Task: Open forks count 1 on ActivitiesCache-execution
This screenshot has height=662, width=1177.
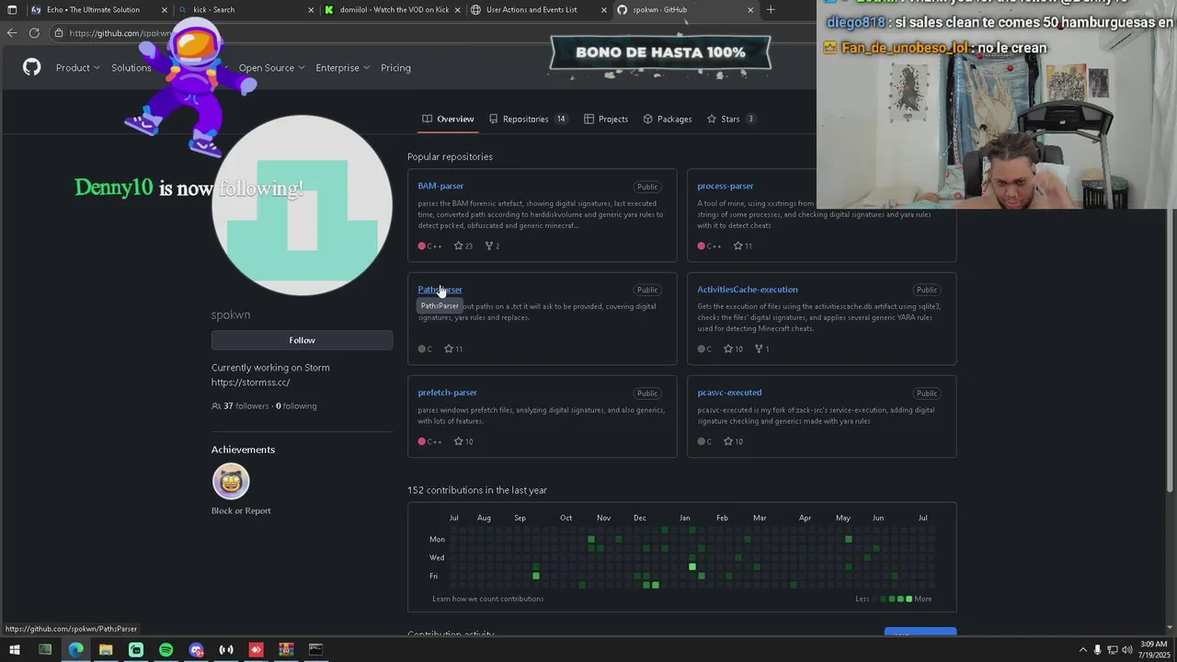Action: click(x=762, y=348)
